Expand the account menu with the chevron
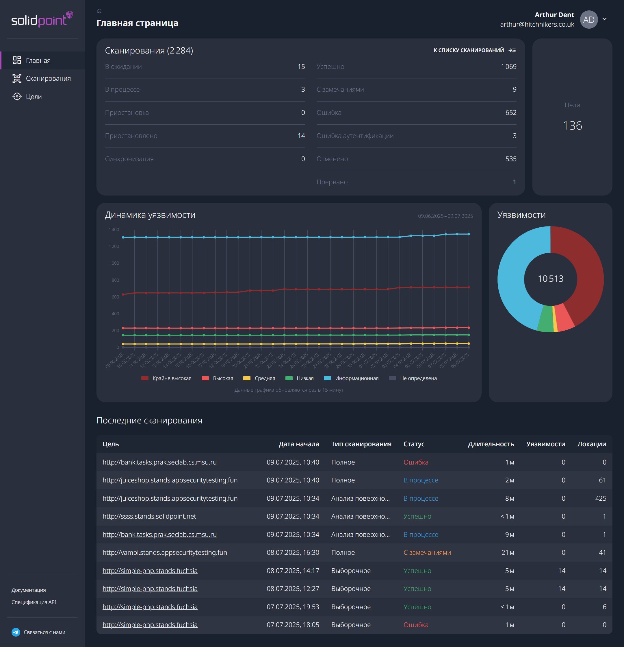Viewport: 624px width, 647px height. tap(604, 19)
